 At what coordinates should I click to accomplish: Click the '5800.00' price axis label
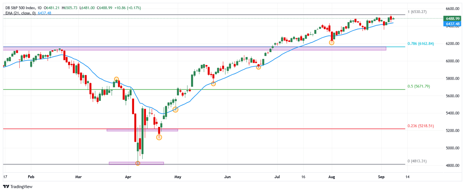tap(452, 79)
